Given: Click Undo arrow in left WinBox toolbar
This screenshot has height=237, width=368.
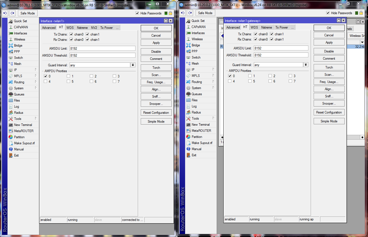Looking at the screenshot, I should point(5,13).
